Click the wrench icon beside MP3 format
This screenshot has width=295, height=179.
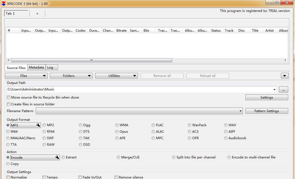point(38,125)
